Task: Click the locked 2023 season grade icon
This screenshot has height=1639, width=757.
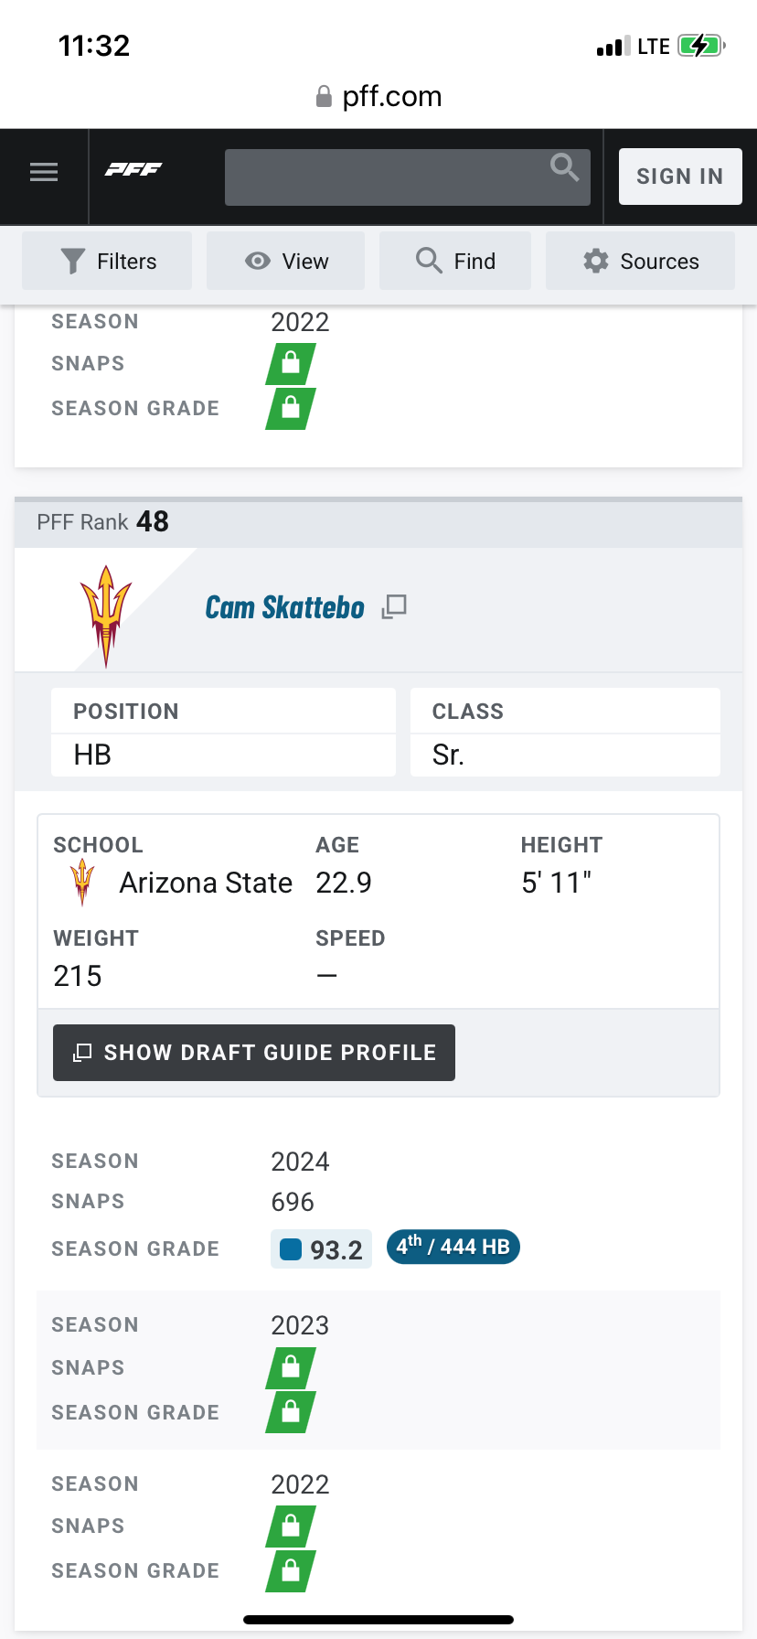Action: [291, 1412]
